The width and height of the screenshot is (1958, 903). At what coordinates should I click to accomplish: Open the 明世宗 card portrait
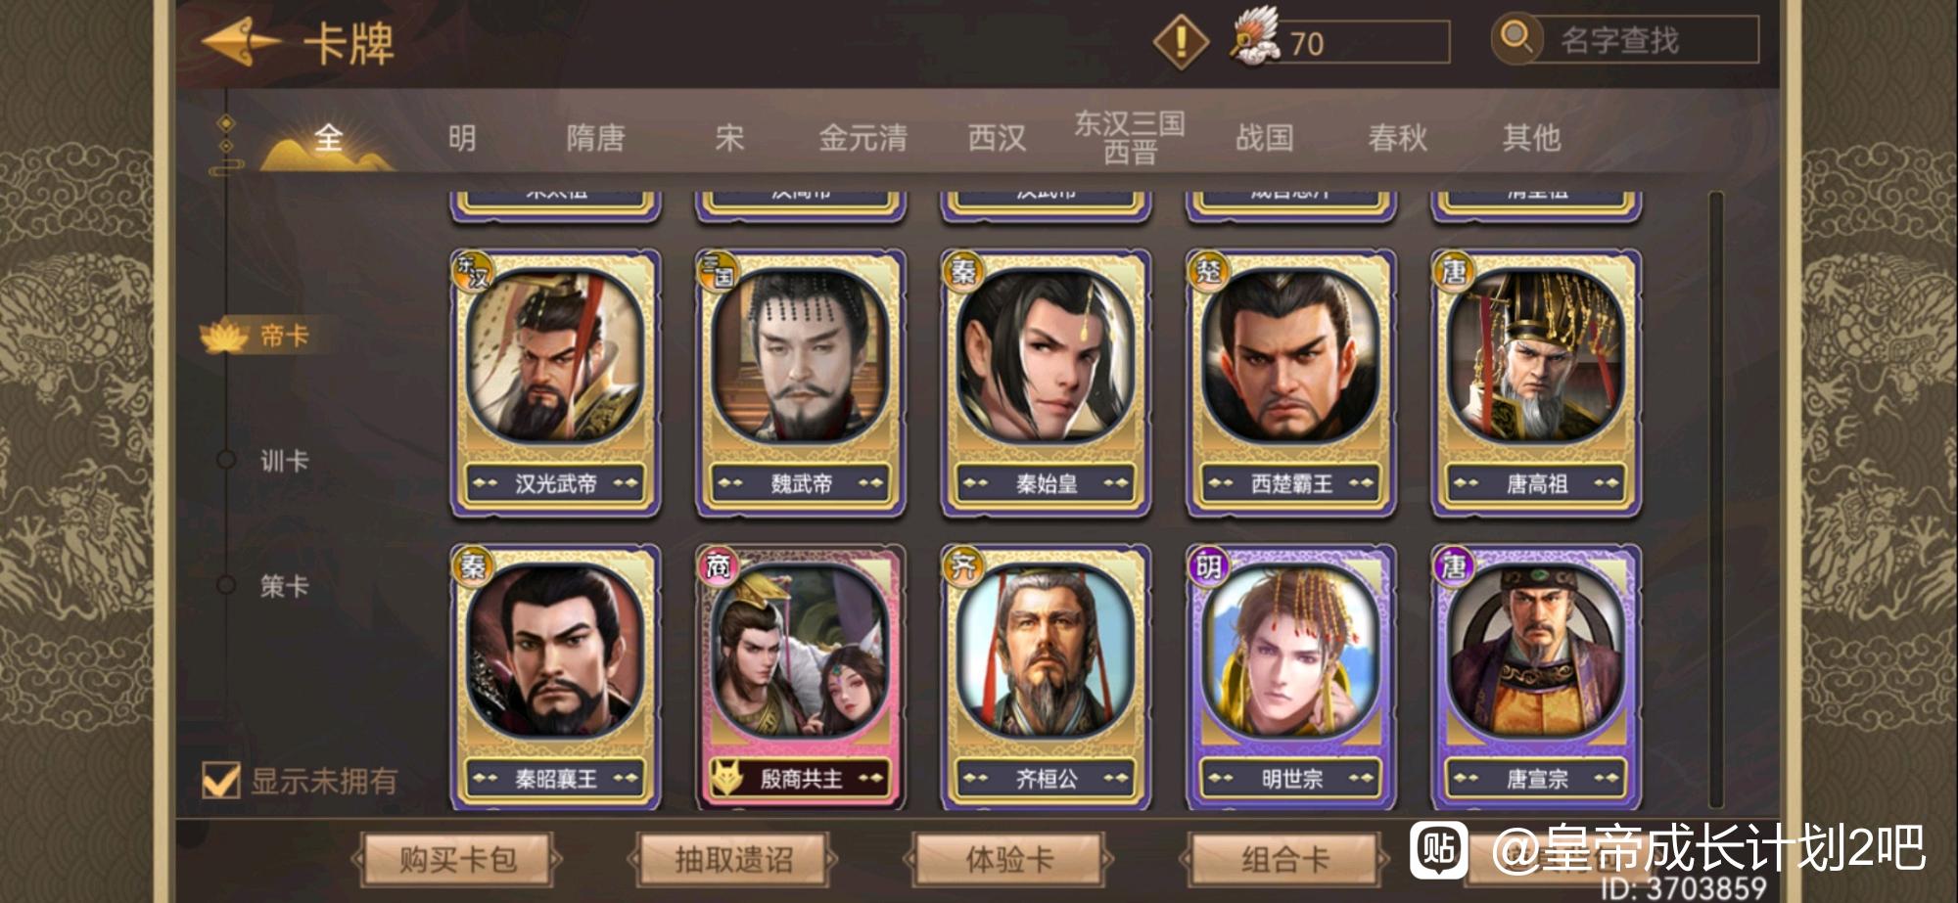click(x=1291, y=653)
